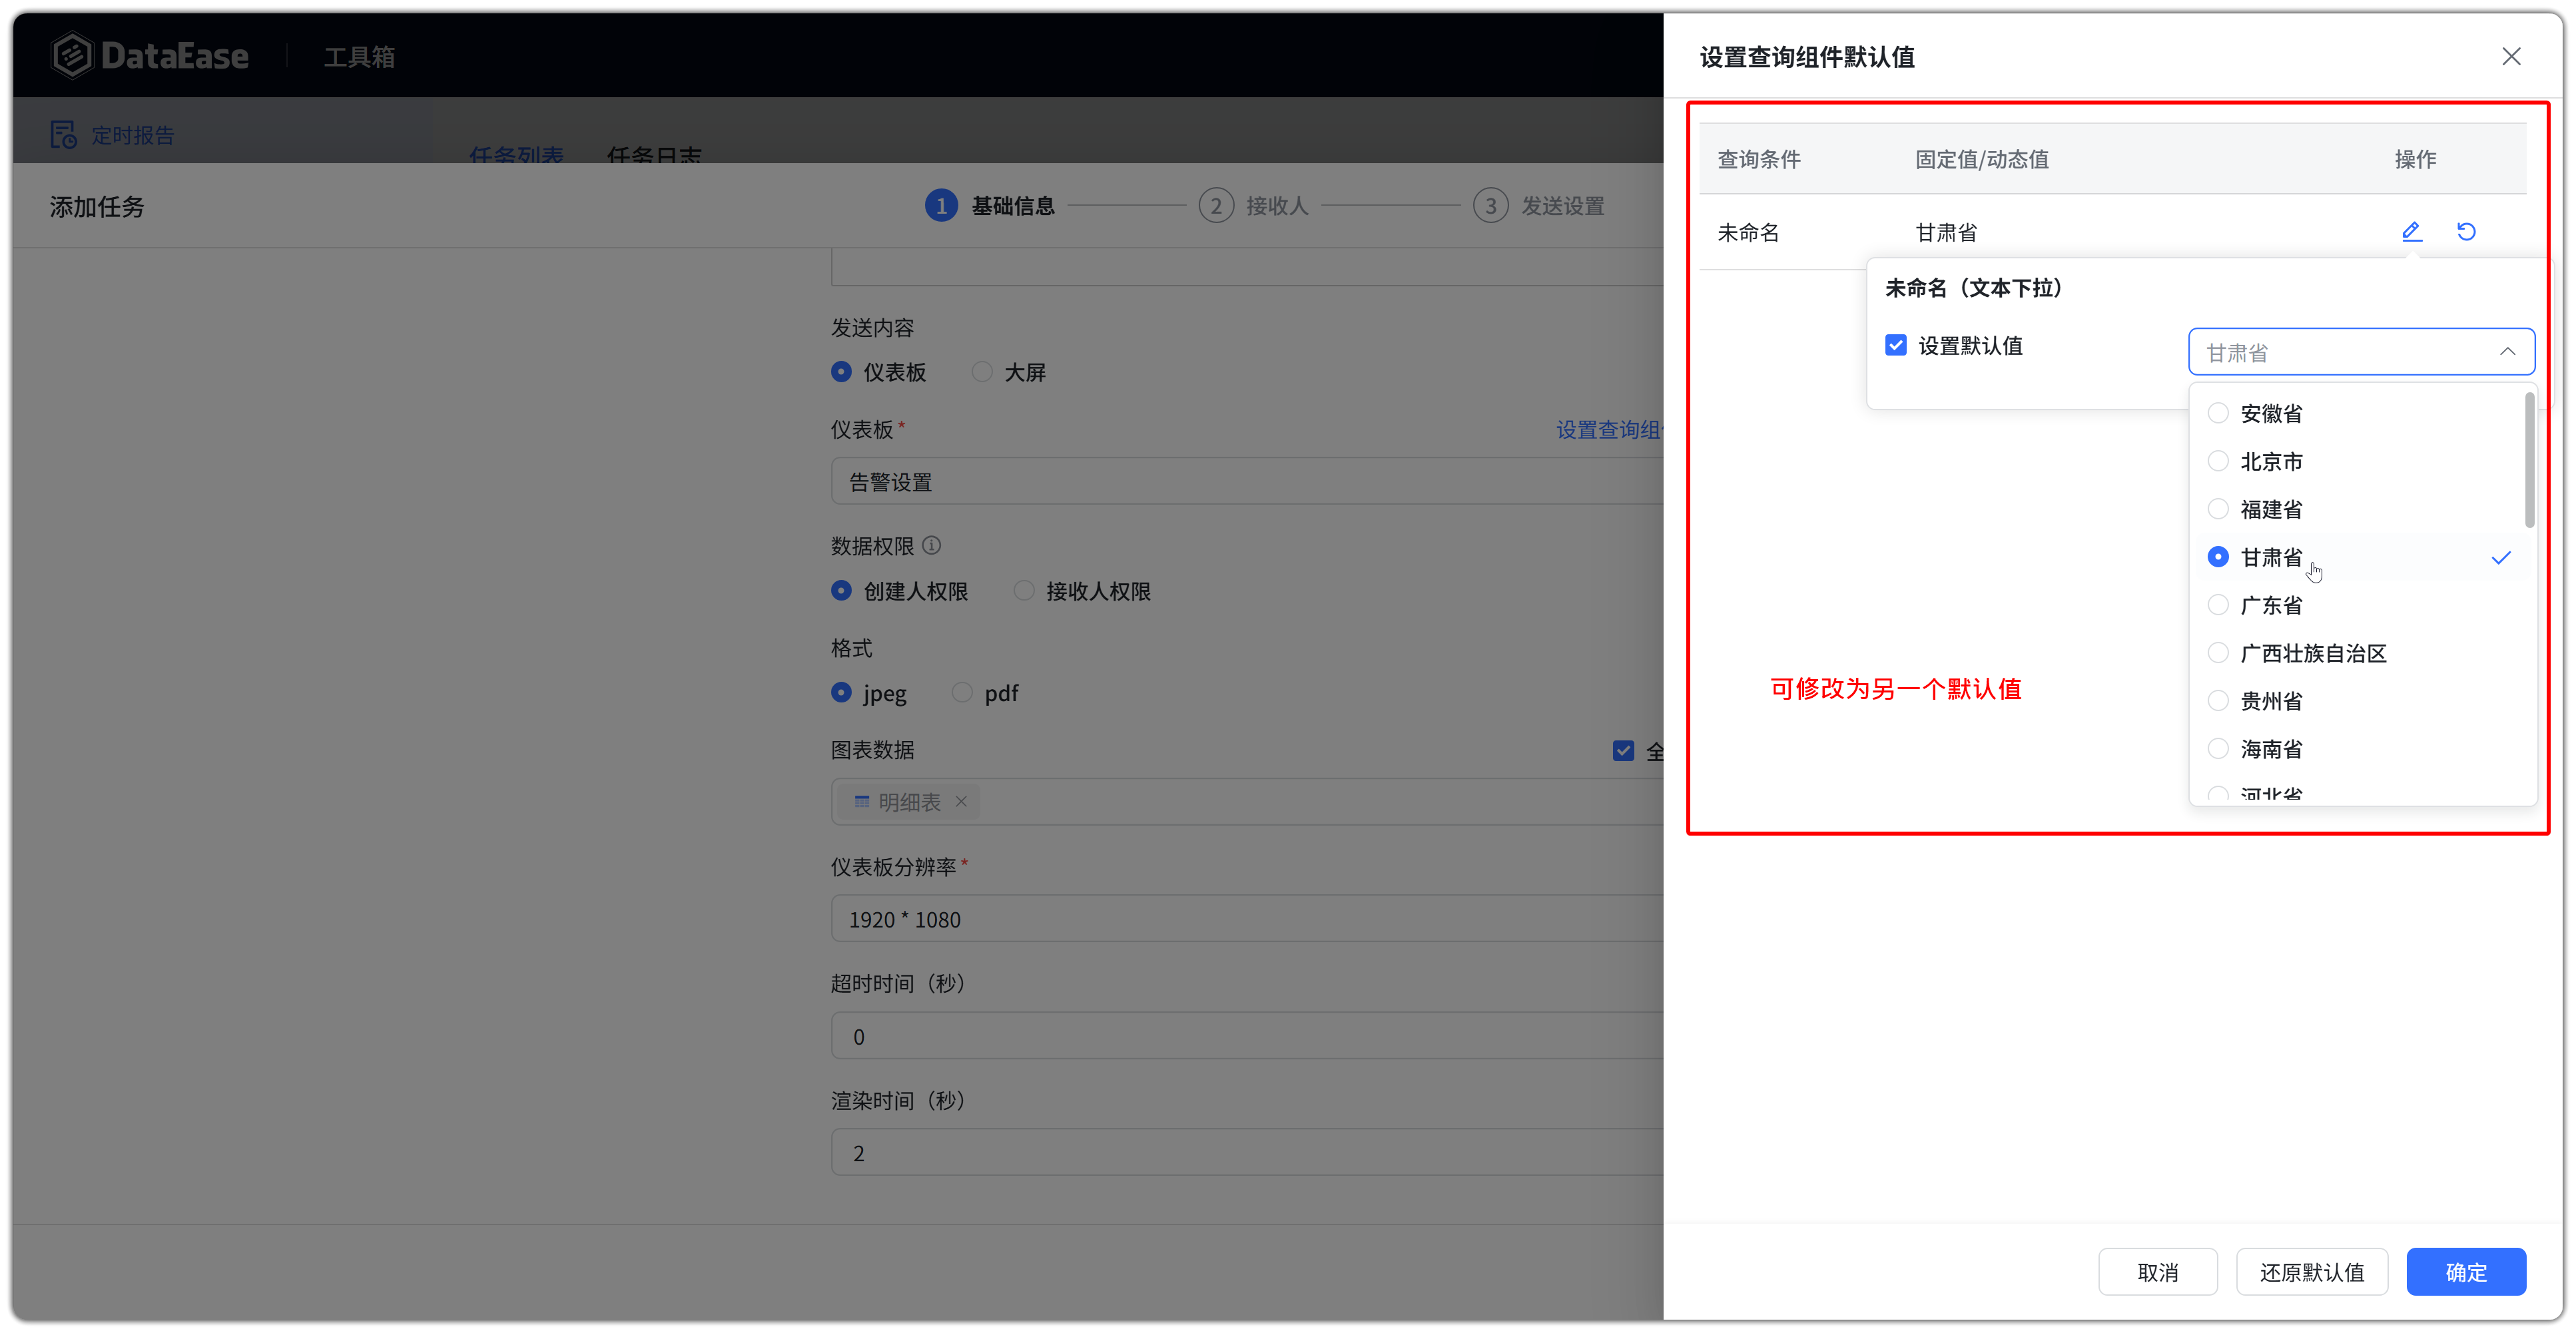Click the 甘肃省 value in the table row
Image resolution: width=2576 pixels, height=1333 pixels.
1945,233
